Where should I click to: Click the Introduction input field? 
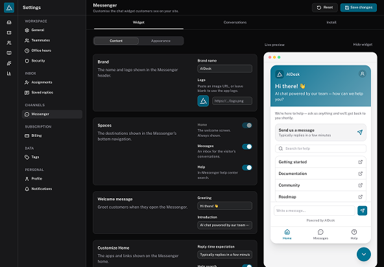tap(224, 226)
